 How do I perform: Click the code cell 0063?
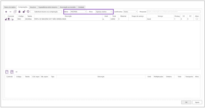21,19
